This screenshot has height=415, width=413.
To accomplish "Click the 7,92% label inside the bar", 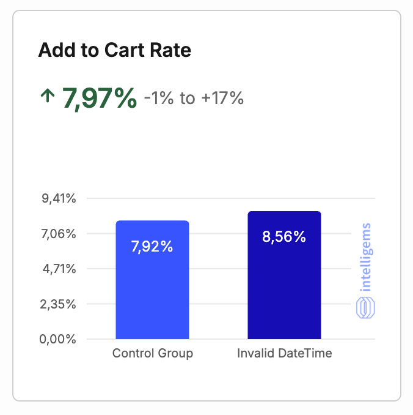I will coord(152,247).
